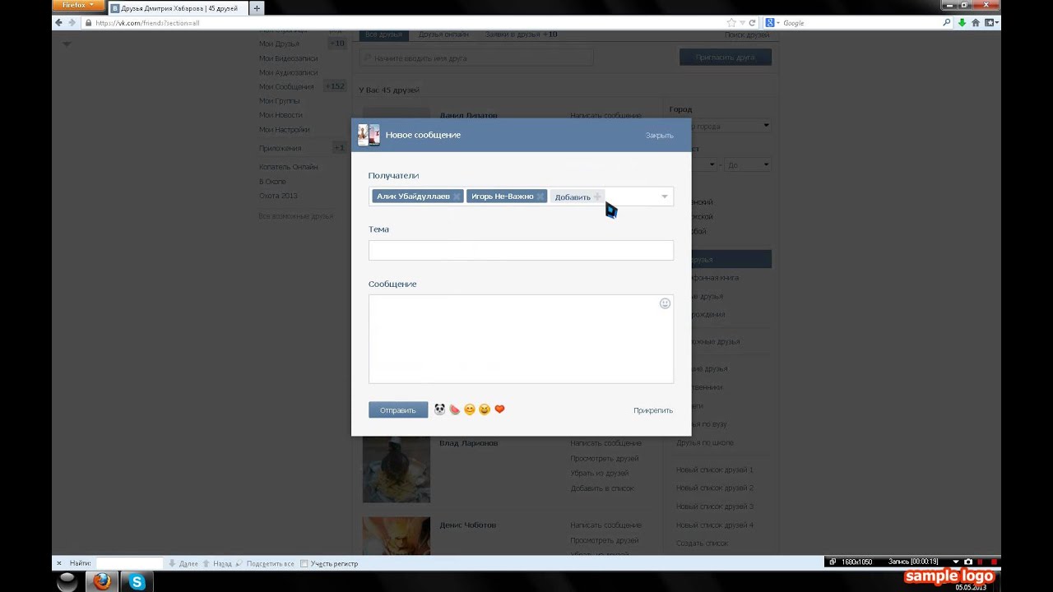1053x592 pixels.
Task: Open the age До dropdown
Action: (x=747, y=164)
